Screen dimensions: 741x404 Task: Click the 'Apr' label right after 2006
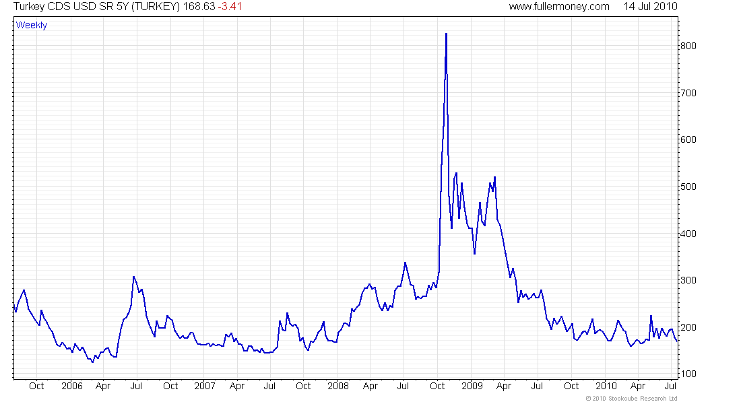coord(103,386)
